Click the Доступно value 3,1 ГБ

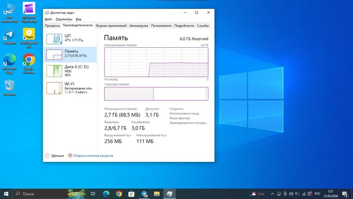(152, 115)
